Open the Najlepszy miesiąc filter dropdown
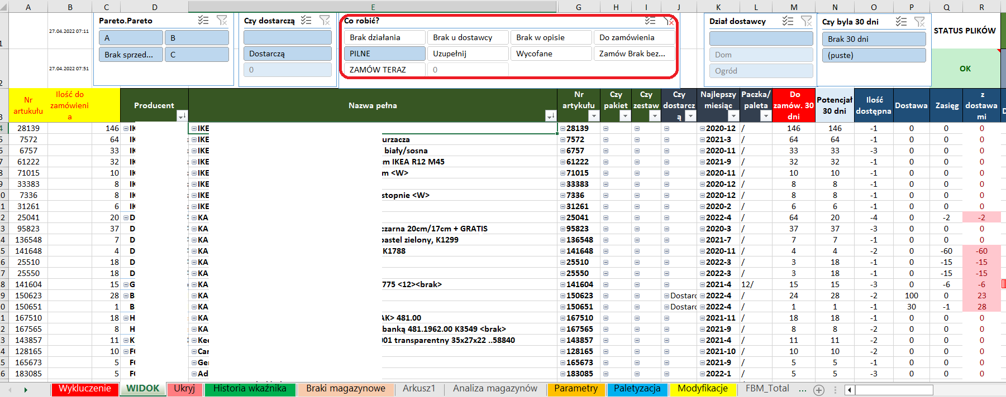1006x397 pixels. tap(733, 116)
